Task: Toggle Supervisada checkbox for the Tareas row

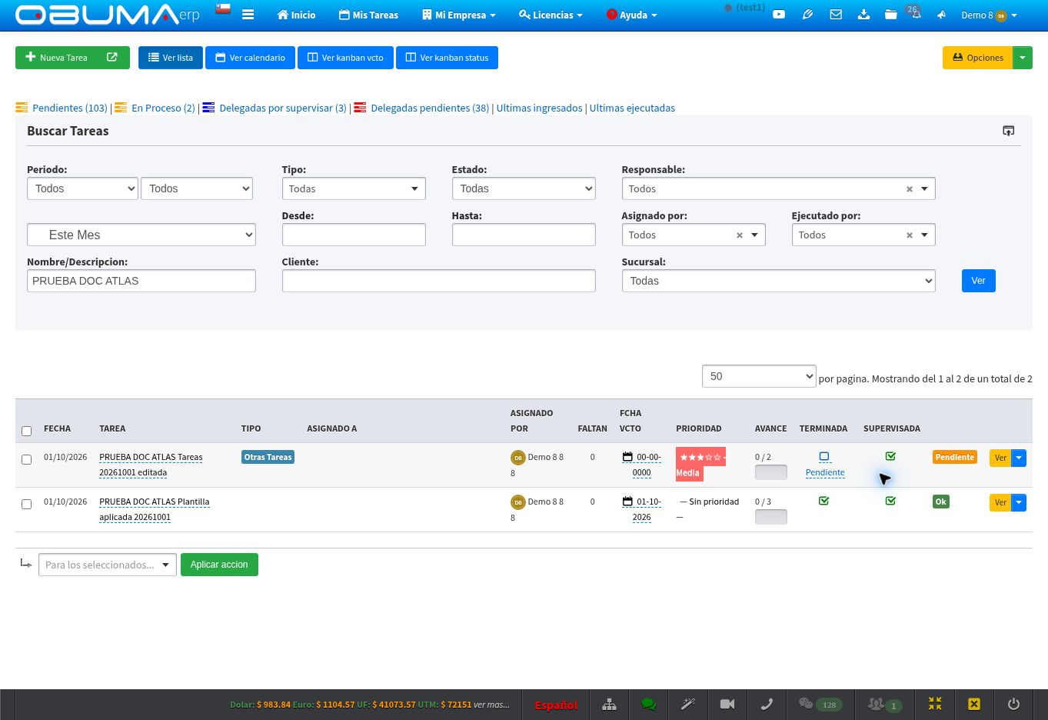Action: point(890,456)
